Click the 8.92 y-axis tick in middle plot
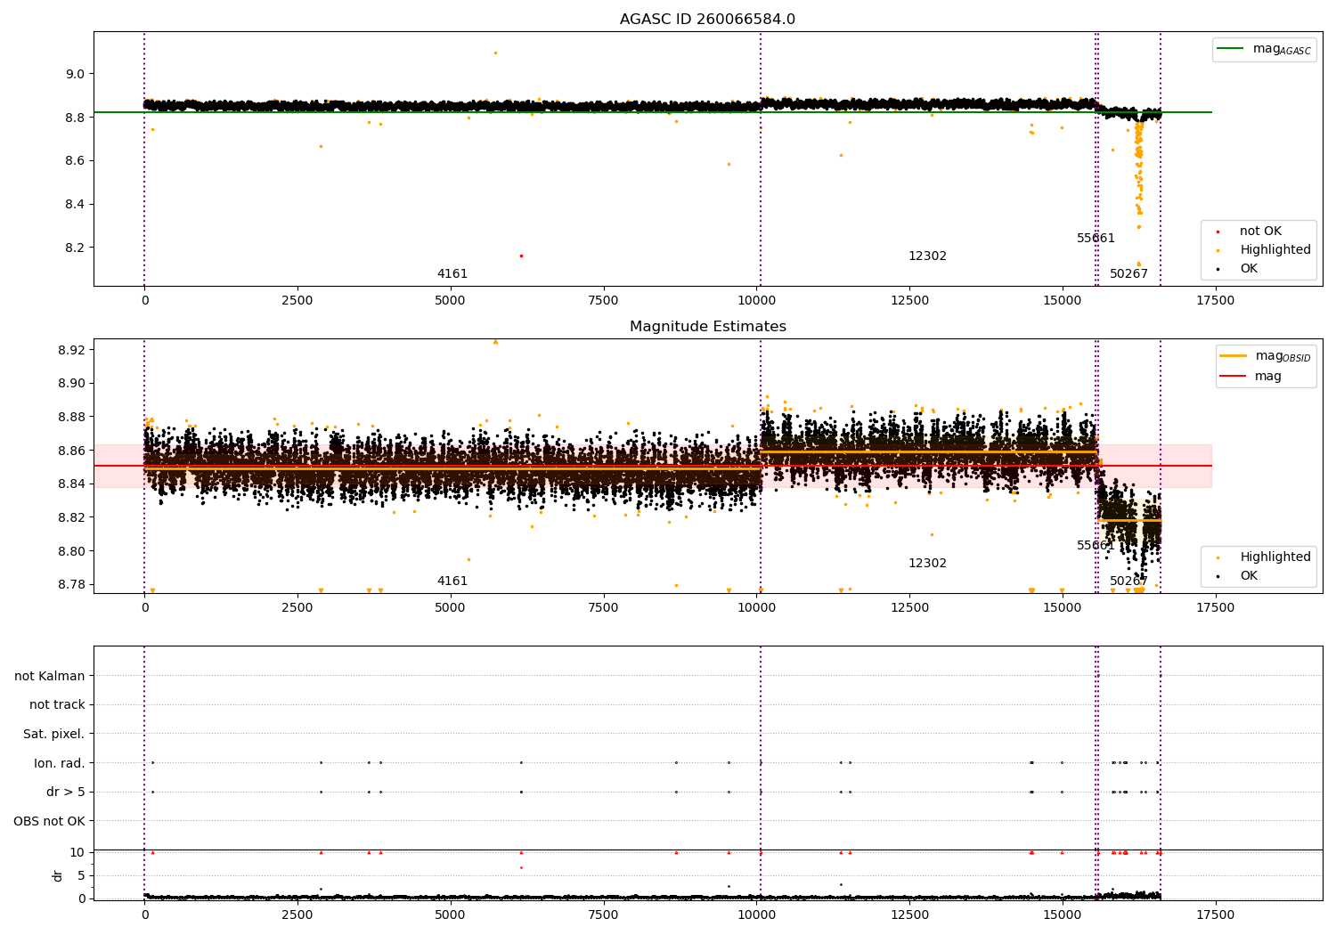 point(70,350)
